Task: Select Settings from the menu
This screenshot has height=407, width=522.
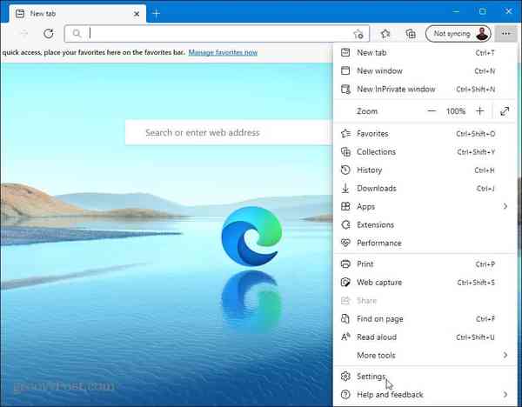Action: pos(371,377)
